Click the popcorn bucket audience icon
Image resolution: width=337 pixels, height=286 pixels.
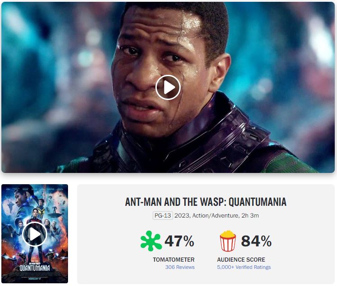(x=228, y=241)
